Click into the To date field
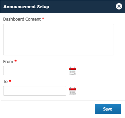Viewport: 125px width, 118px height. (35, 91)
